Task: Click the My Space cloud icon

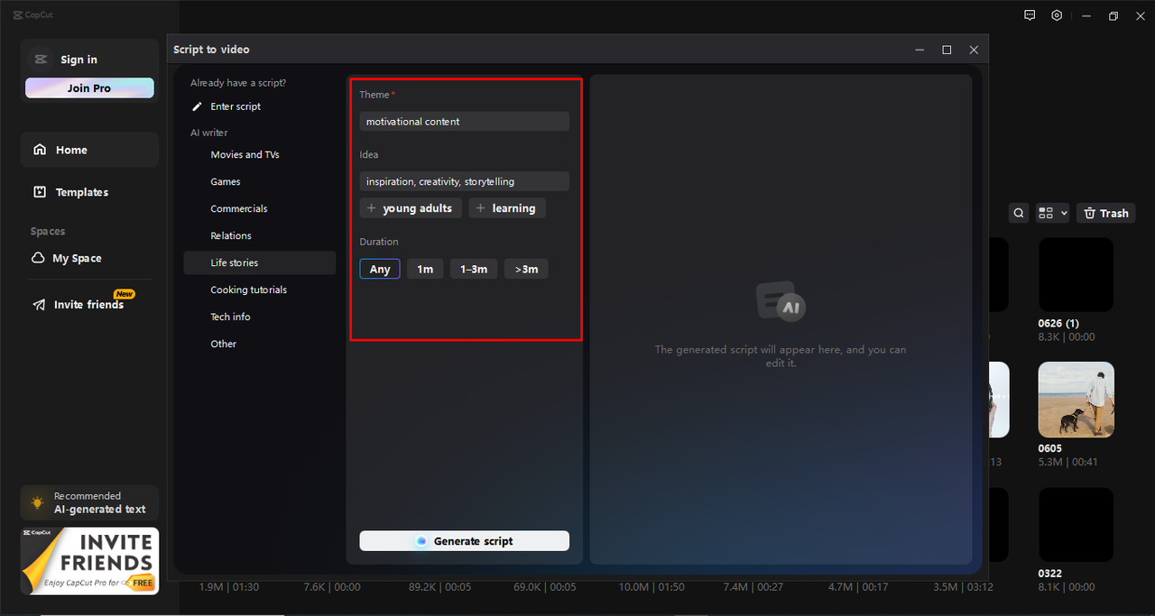Action: coord(39,258)
